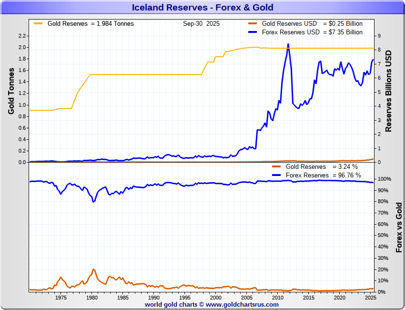Click the 0.2 tick on Gold Tonnes axis

coord(22,151)
